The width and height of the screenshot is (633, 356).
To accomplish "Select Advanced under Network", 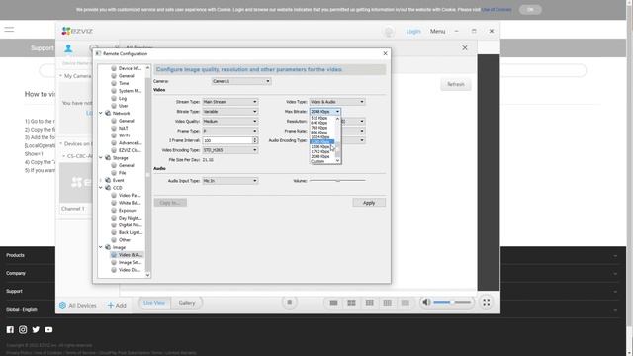I will click(x=130, y=143).
